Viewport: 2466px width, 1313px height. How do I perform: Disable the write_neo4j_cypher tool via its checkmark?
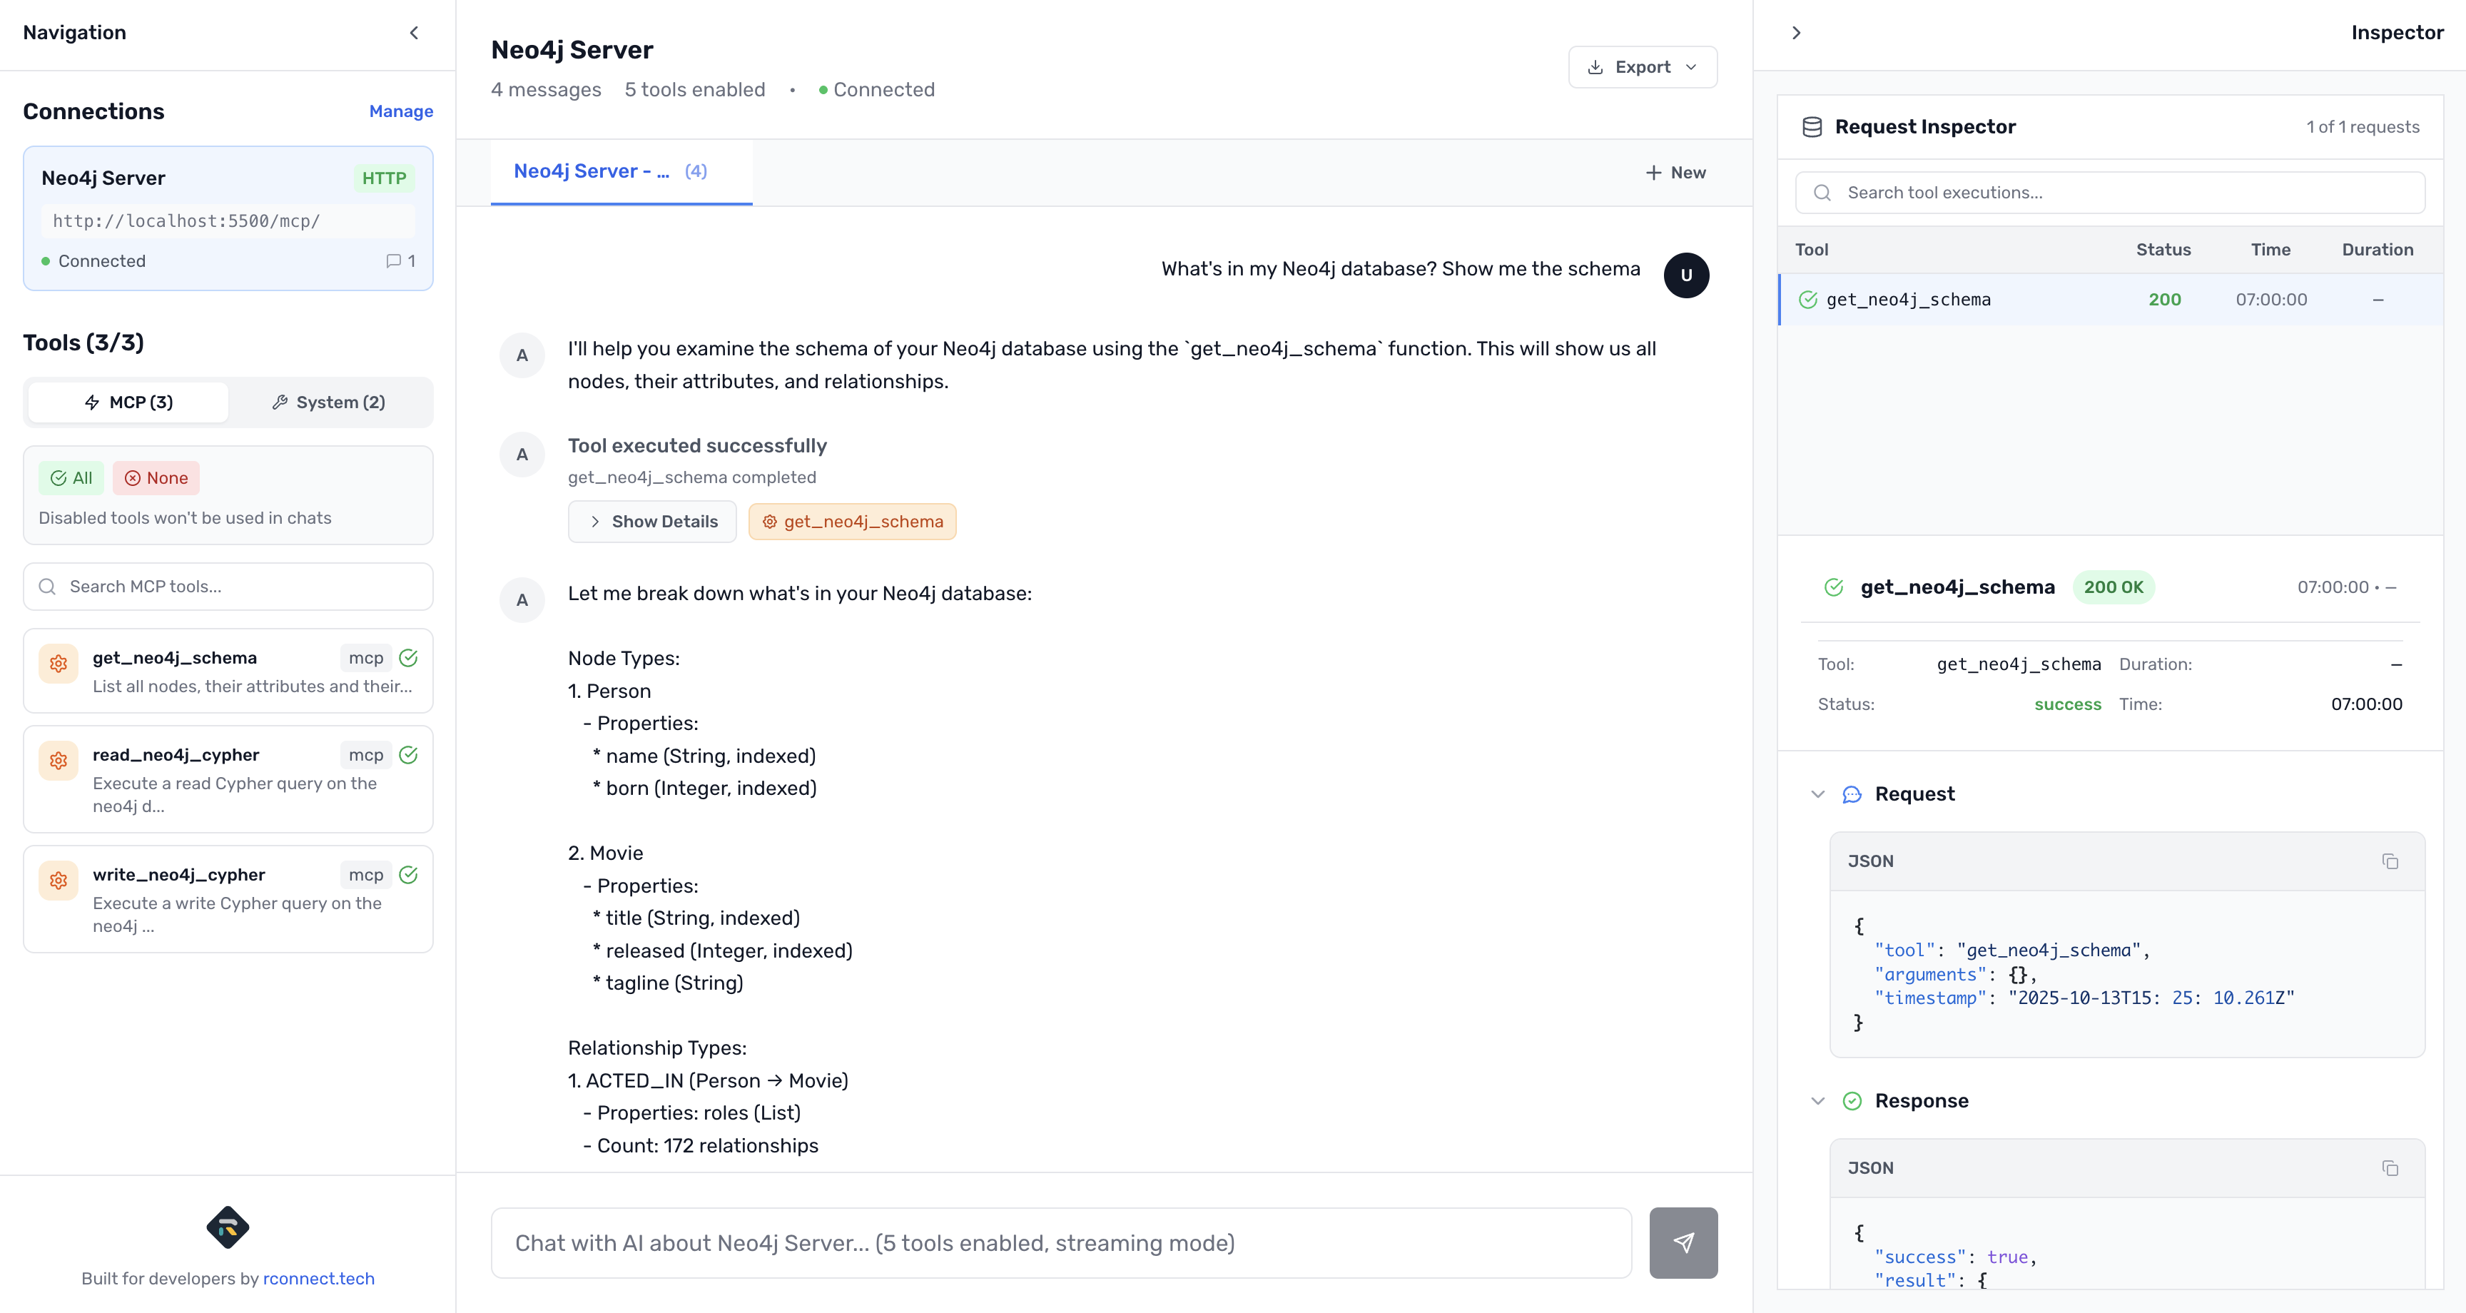coord(409,874)
